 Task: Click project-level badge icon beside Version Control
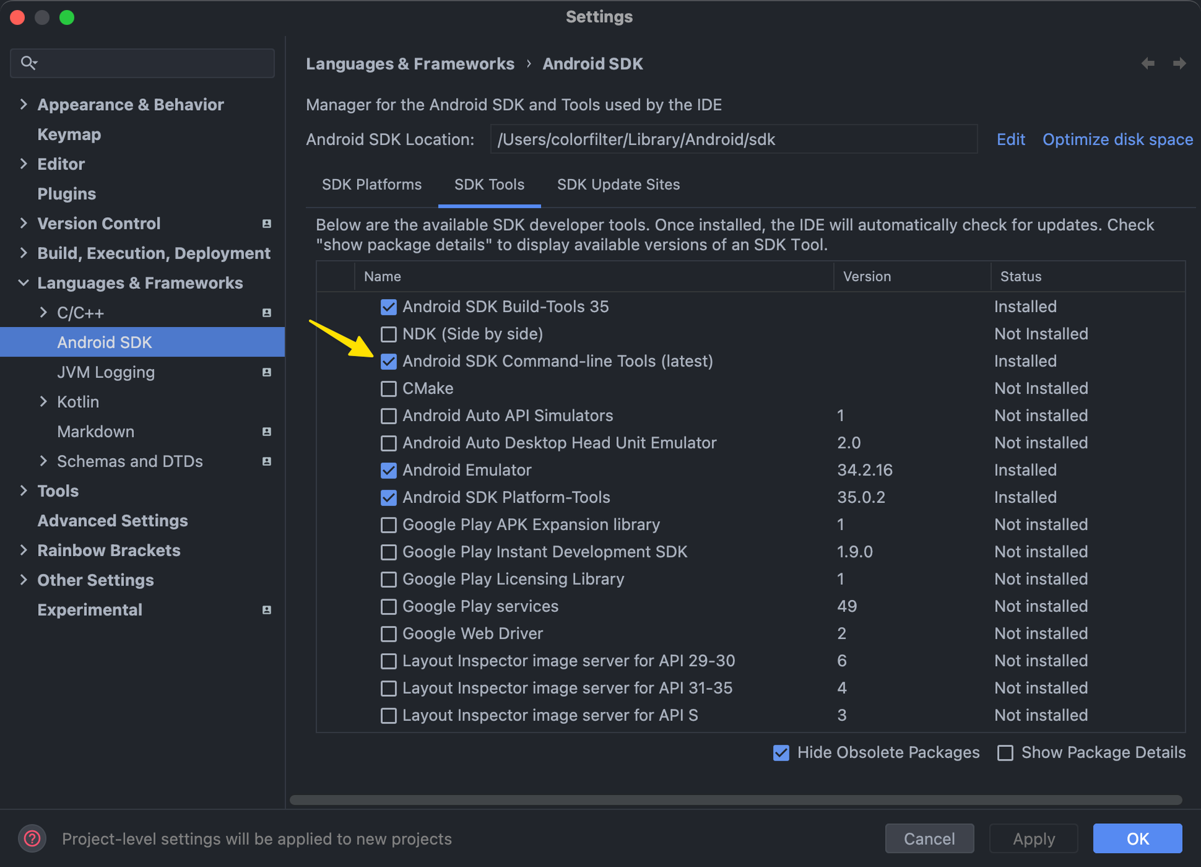click(266, 223)
